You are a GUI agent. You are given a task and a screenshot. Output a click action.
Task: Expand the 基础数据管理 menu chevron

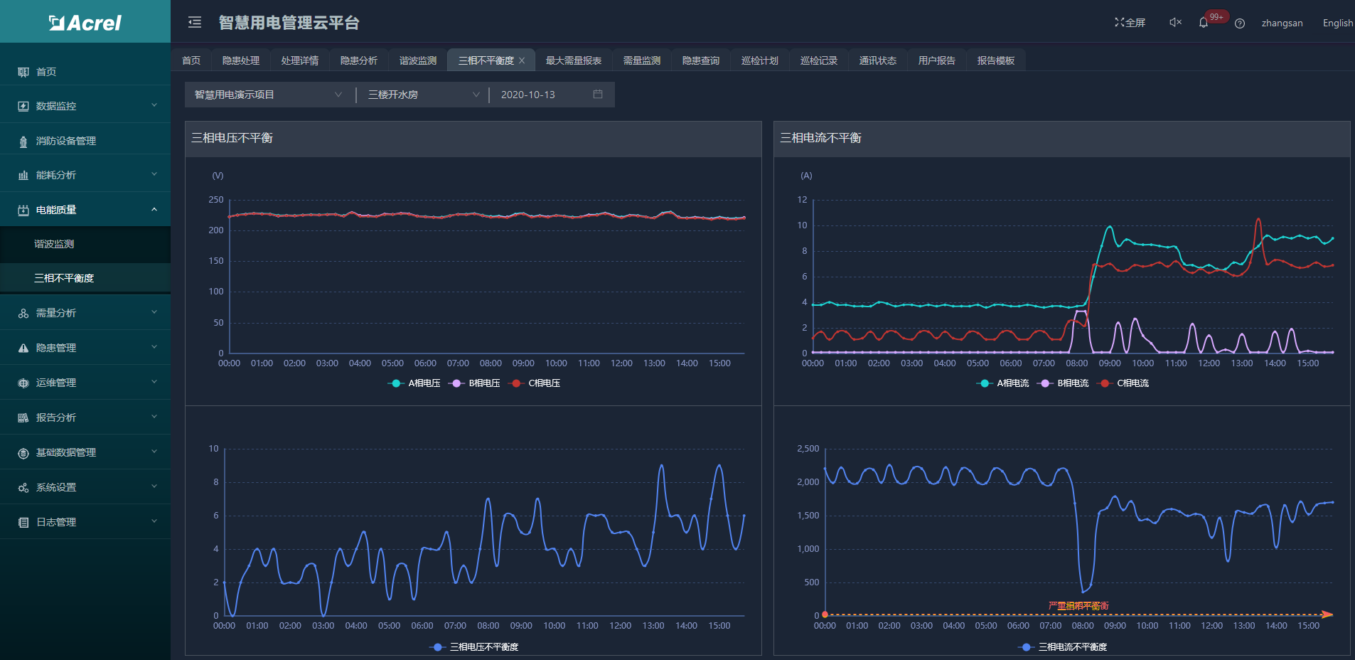point(154,452)
